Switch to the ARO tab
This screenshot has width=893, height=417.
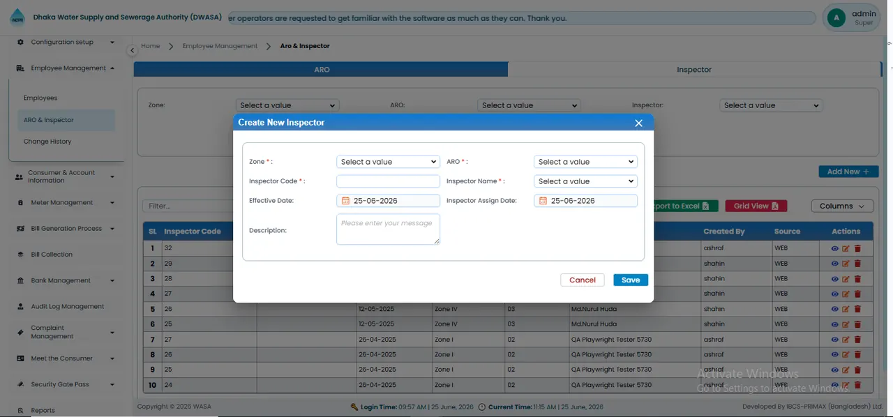(x=321, y=70)
